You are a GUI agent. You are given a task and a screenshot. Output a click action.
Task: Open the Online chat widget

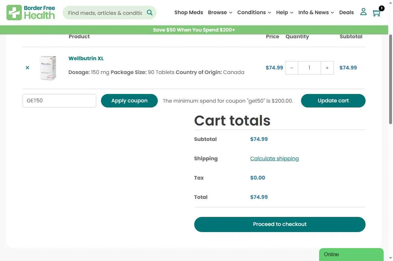pos(351,255)
